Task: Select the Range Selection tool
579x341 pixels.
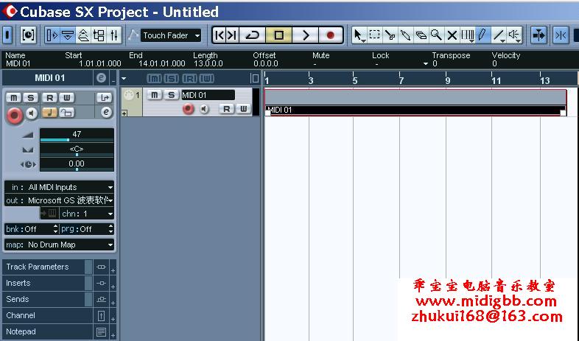Action: point(374,35)
